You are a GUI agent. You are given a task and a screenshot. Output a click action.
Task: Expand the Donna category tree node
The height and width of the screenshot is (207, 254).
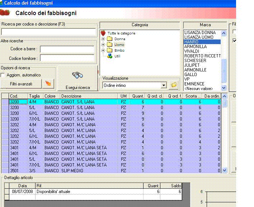(103, 39)
